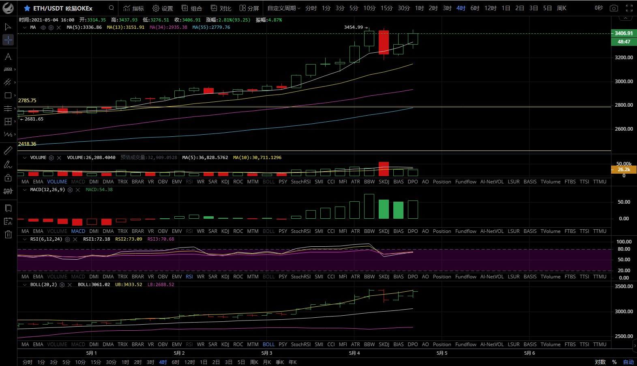Expand the rectangle shape tool submenu arrow

pyautogui.click(x=15, y=95)
